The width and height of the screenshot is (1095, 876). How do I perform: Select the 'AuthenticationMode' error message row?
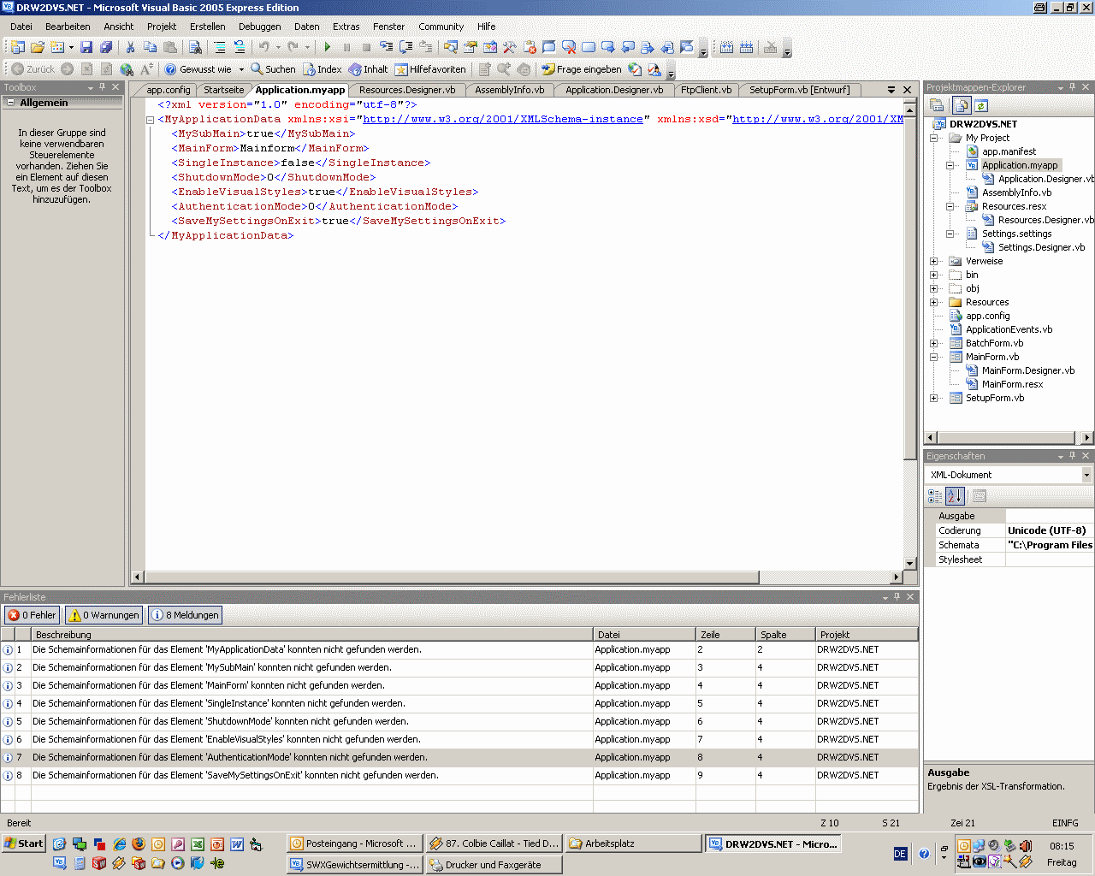point(459,757)
